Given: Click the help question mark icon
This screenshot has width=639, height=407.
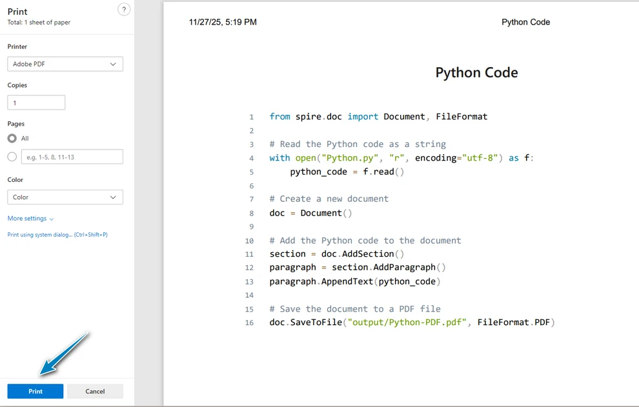Looking at the screenshot, I should click(124, 10).
